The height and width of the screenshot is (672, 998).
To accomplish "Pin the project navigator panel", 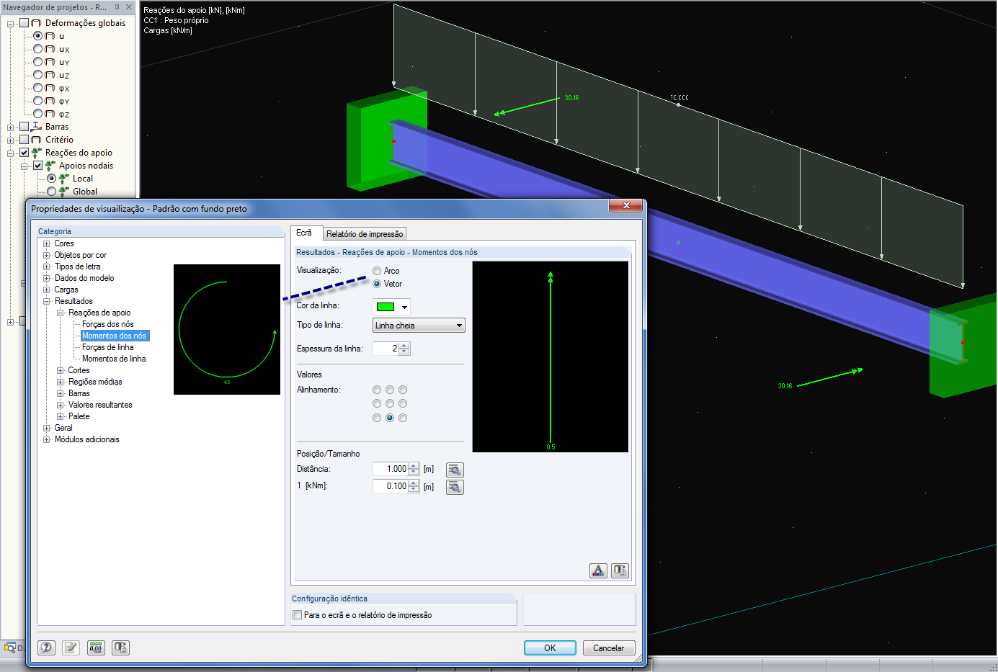I will [x=117, y=7].
